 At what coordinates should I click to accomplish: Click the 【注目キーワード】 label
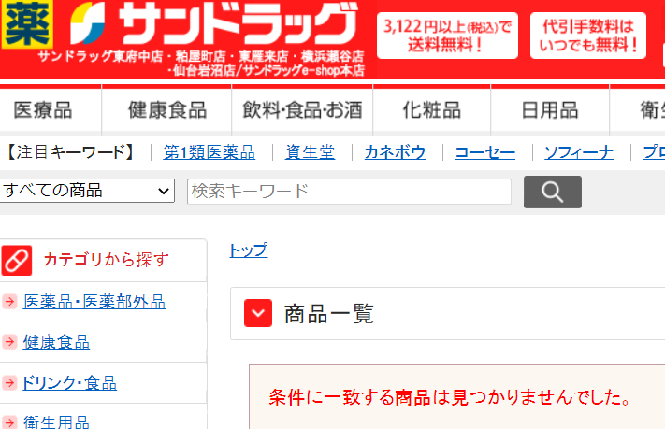click(71, 152)
